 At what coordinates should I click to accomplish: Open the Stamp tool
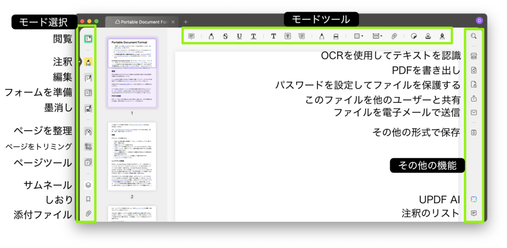(428, 36)
